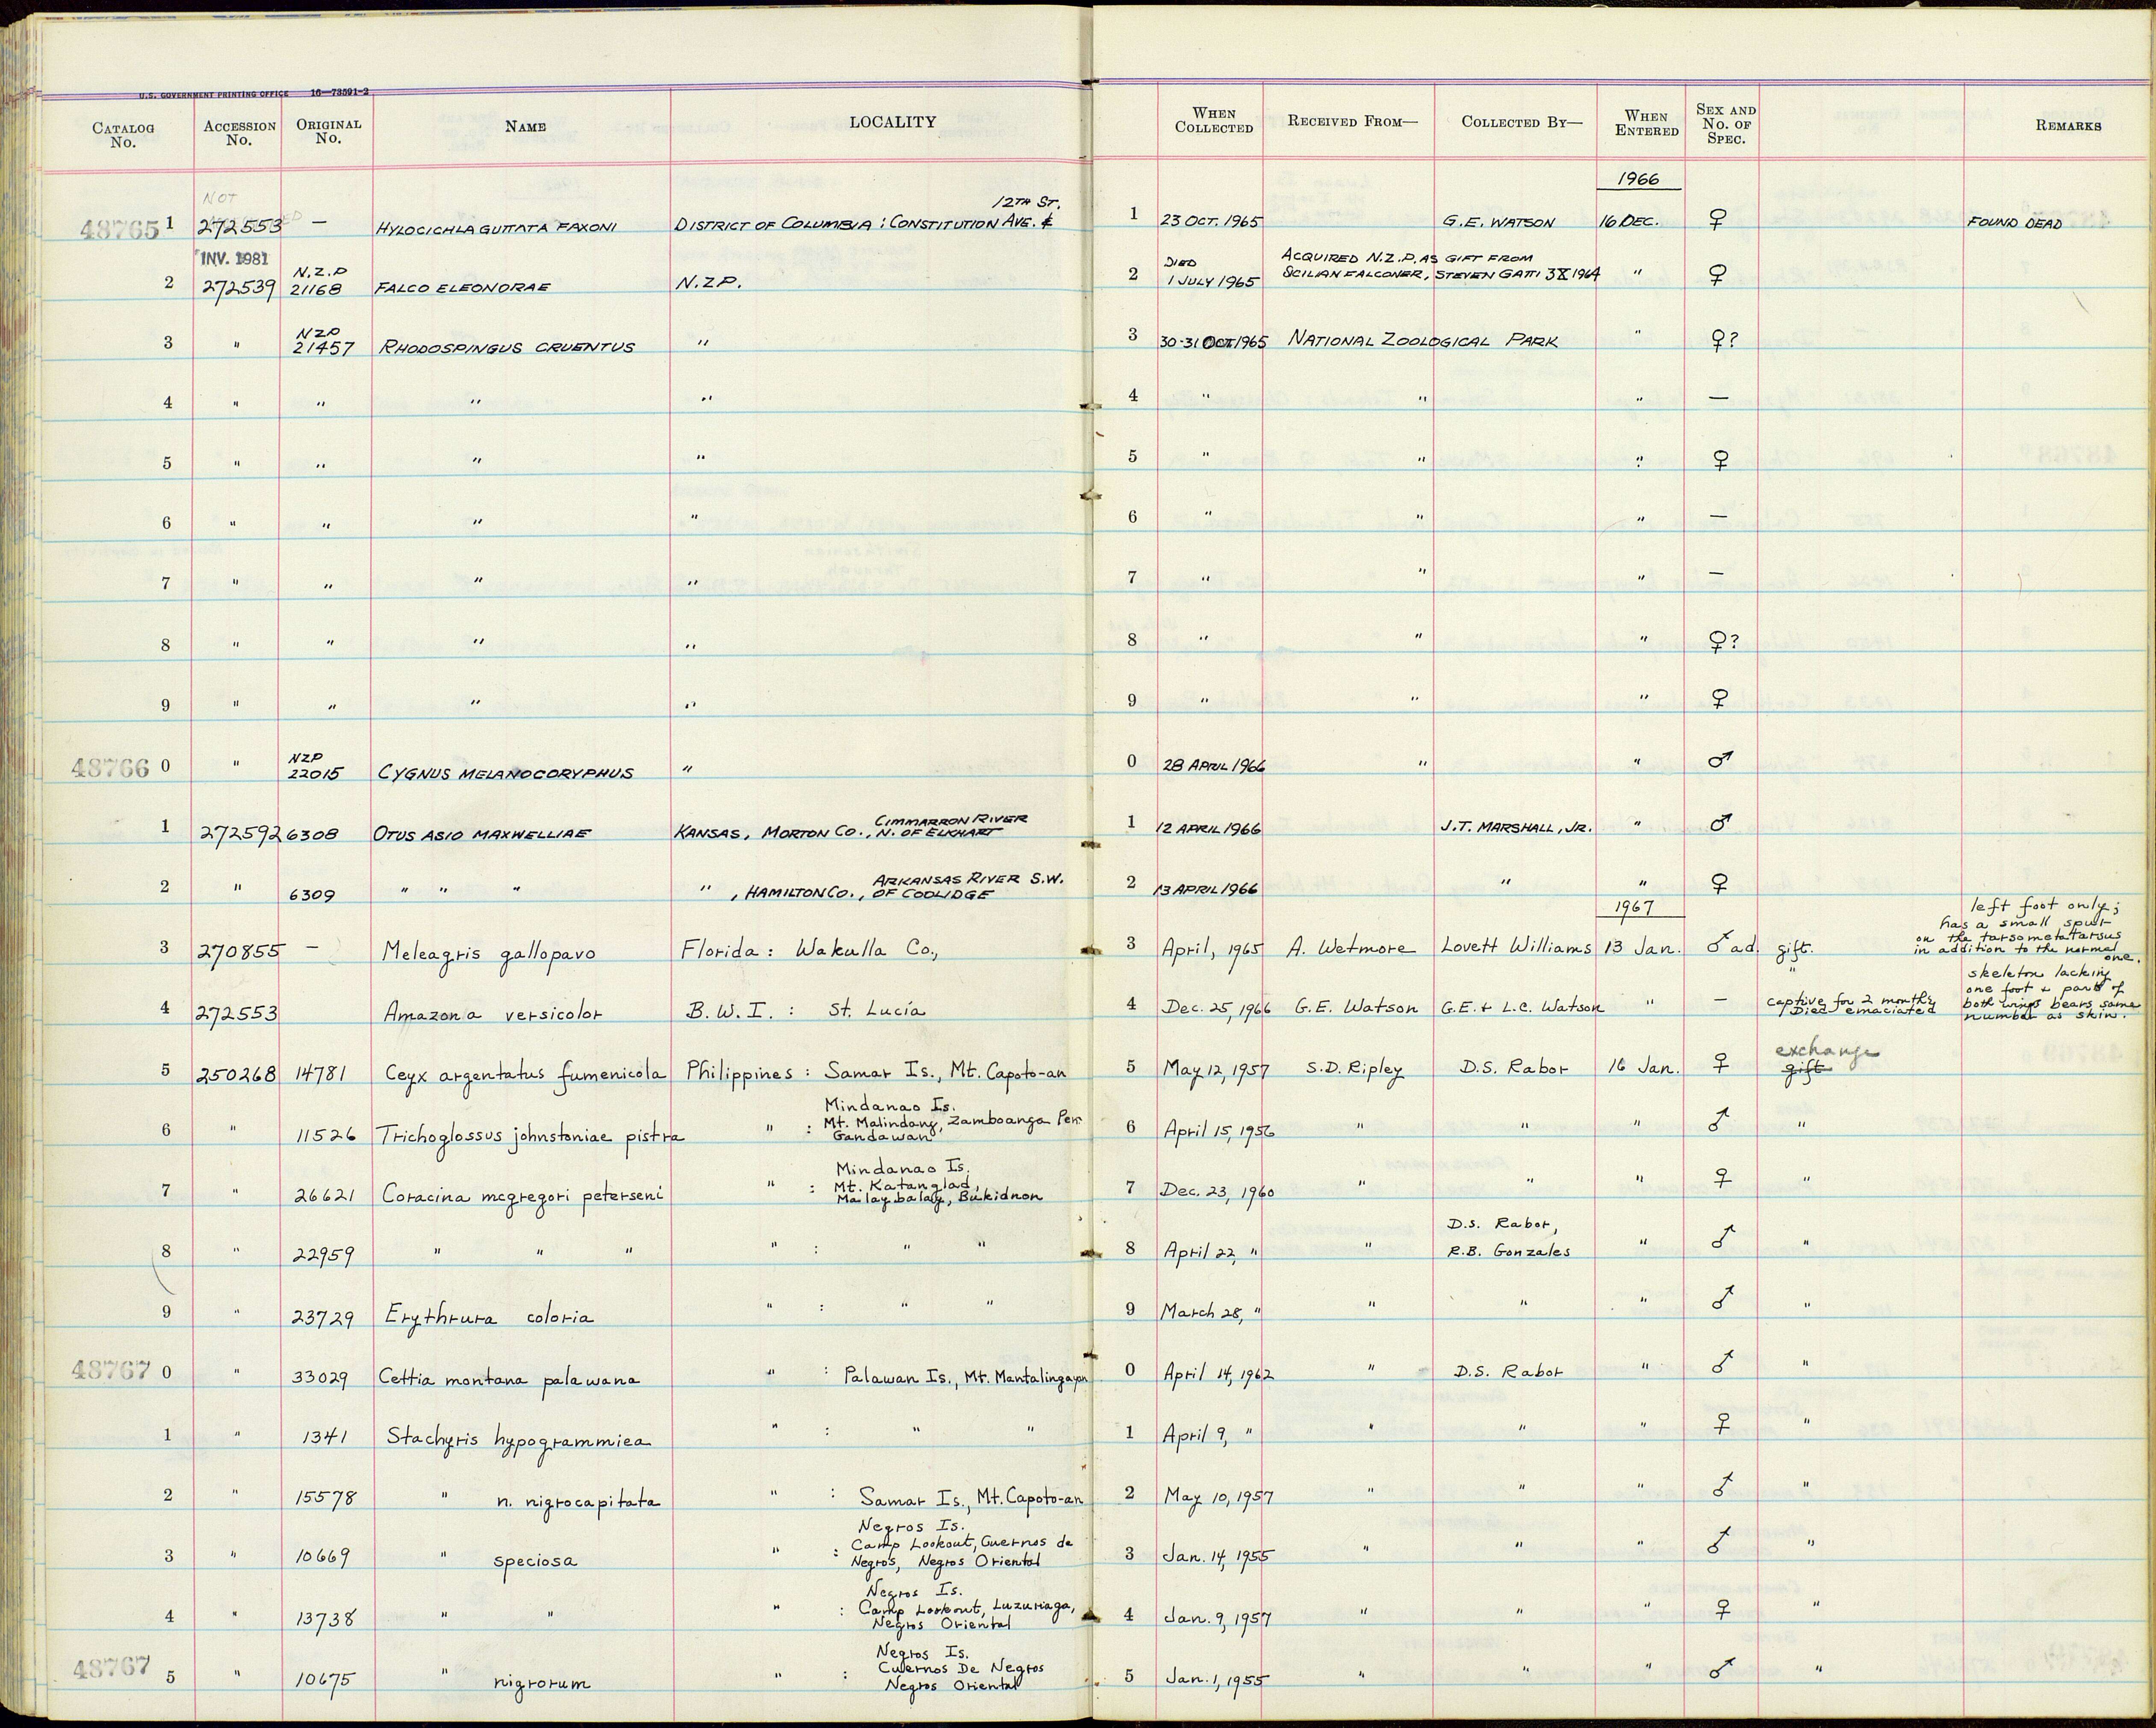Click collection date '23 Oct. 1965'
Screen dimensions: 2156x1728
(x=1211, y=221)
